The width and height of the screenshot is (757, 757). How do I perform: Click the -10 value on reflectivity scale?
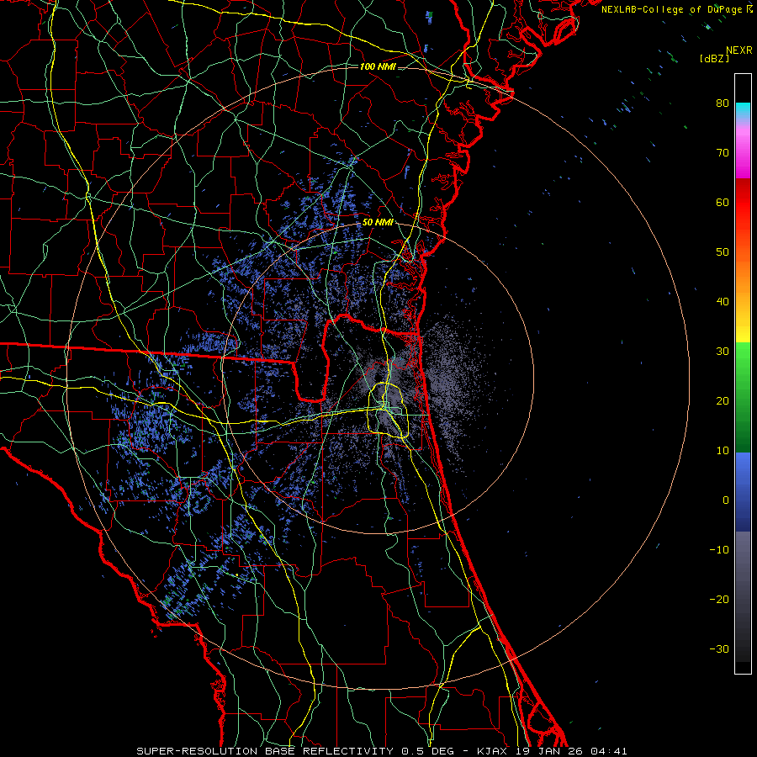[719, 550]
